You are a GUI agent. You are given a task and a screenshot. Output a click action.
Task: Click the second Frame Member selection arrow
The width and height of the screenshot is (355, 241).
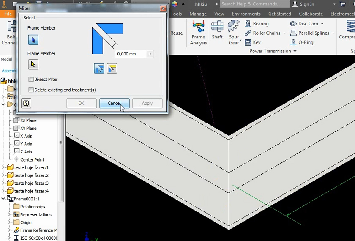point(33,65)
